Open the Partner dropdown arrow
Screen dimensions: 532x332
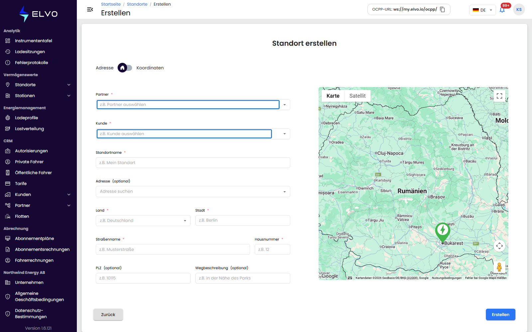pyautogui.click(x=285, y=105)
